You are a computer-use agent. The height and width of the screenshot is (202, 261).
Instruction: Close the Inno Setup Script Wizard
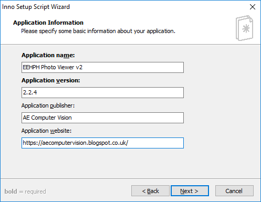[253, 7]
